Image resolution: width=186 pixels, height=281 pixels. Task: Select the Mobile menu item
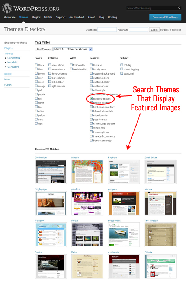(48, 17)
